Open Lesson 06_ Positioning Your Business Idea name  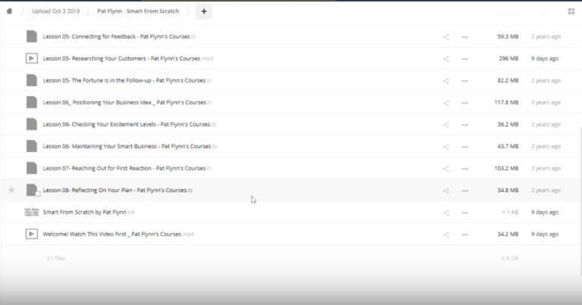pos(127,102)
